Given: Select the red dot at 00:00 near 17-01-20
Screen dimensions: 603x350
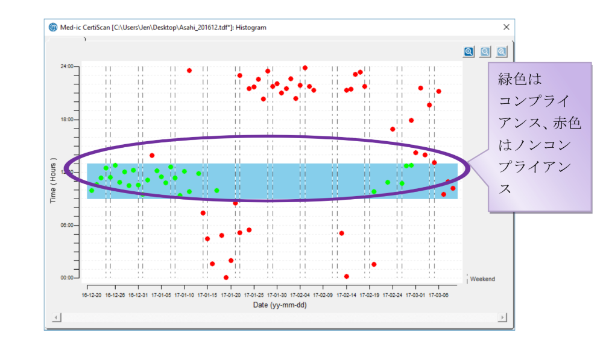Looking at the screenshot, I should coord(226,278).
